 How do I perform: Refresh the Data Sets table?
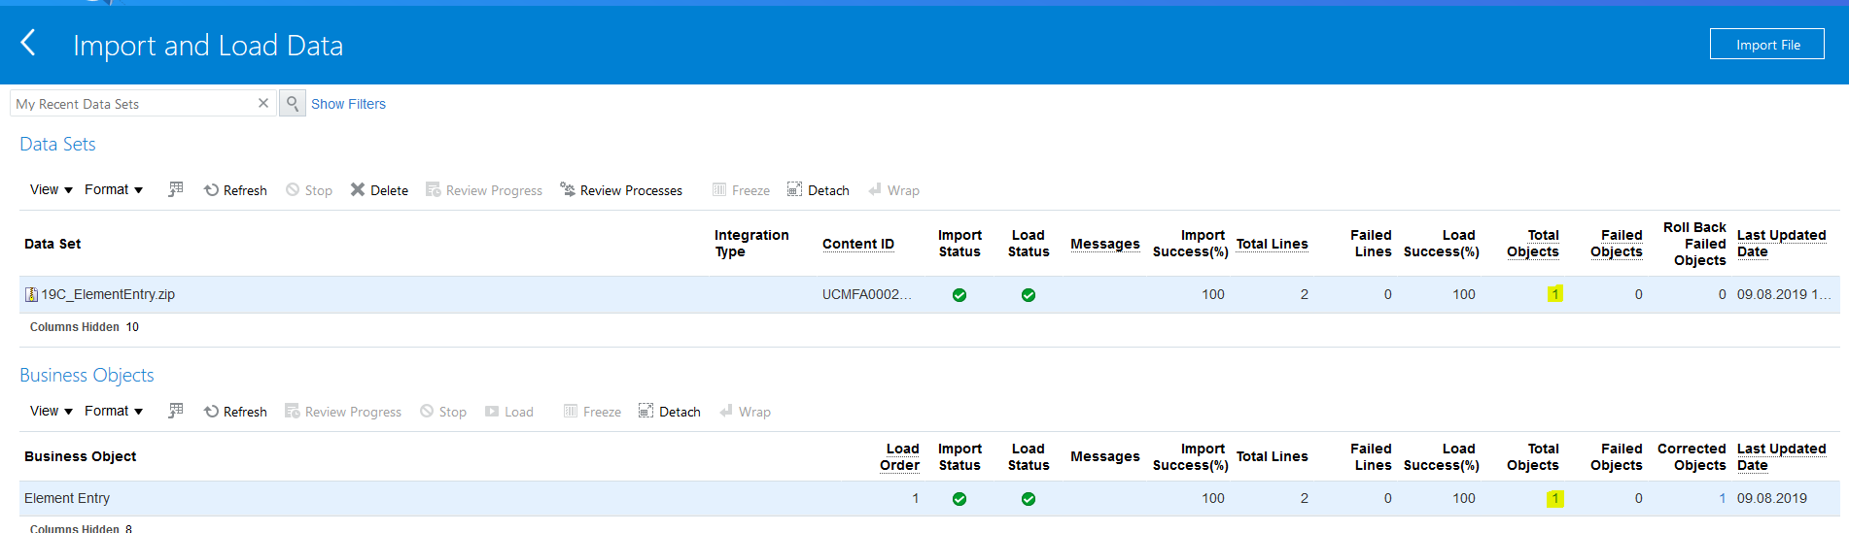[235, 190]
